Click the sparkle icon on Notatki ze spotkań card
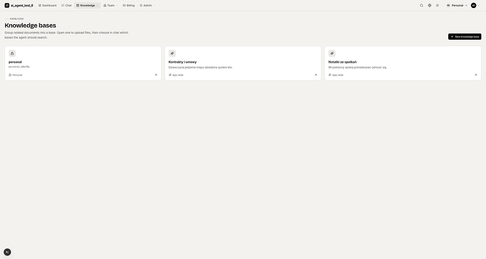The width and height of the screenshot is (486, 259). tap(332, 53)
